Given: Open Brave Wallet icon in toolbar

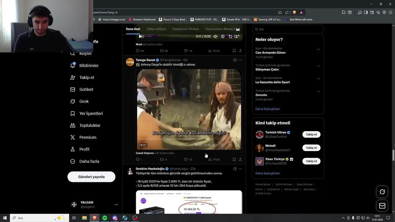Looking at the screenshot, I should coord(372,12).
